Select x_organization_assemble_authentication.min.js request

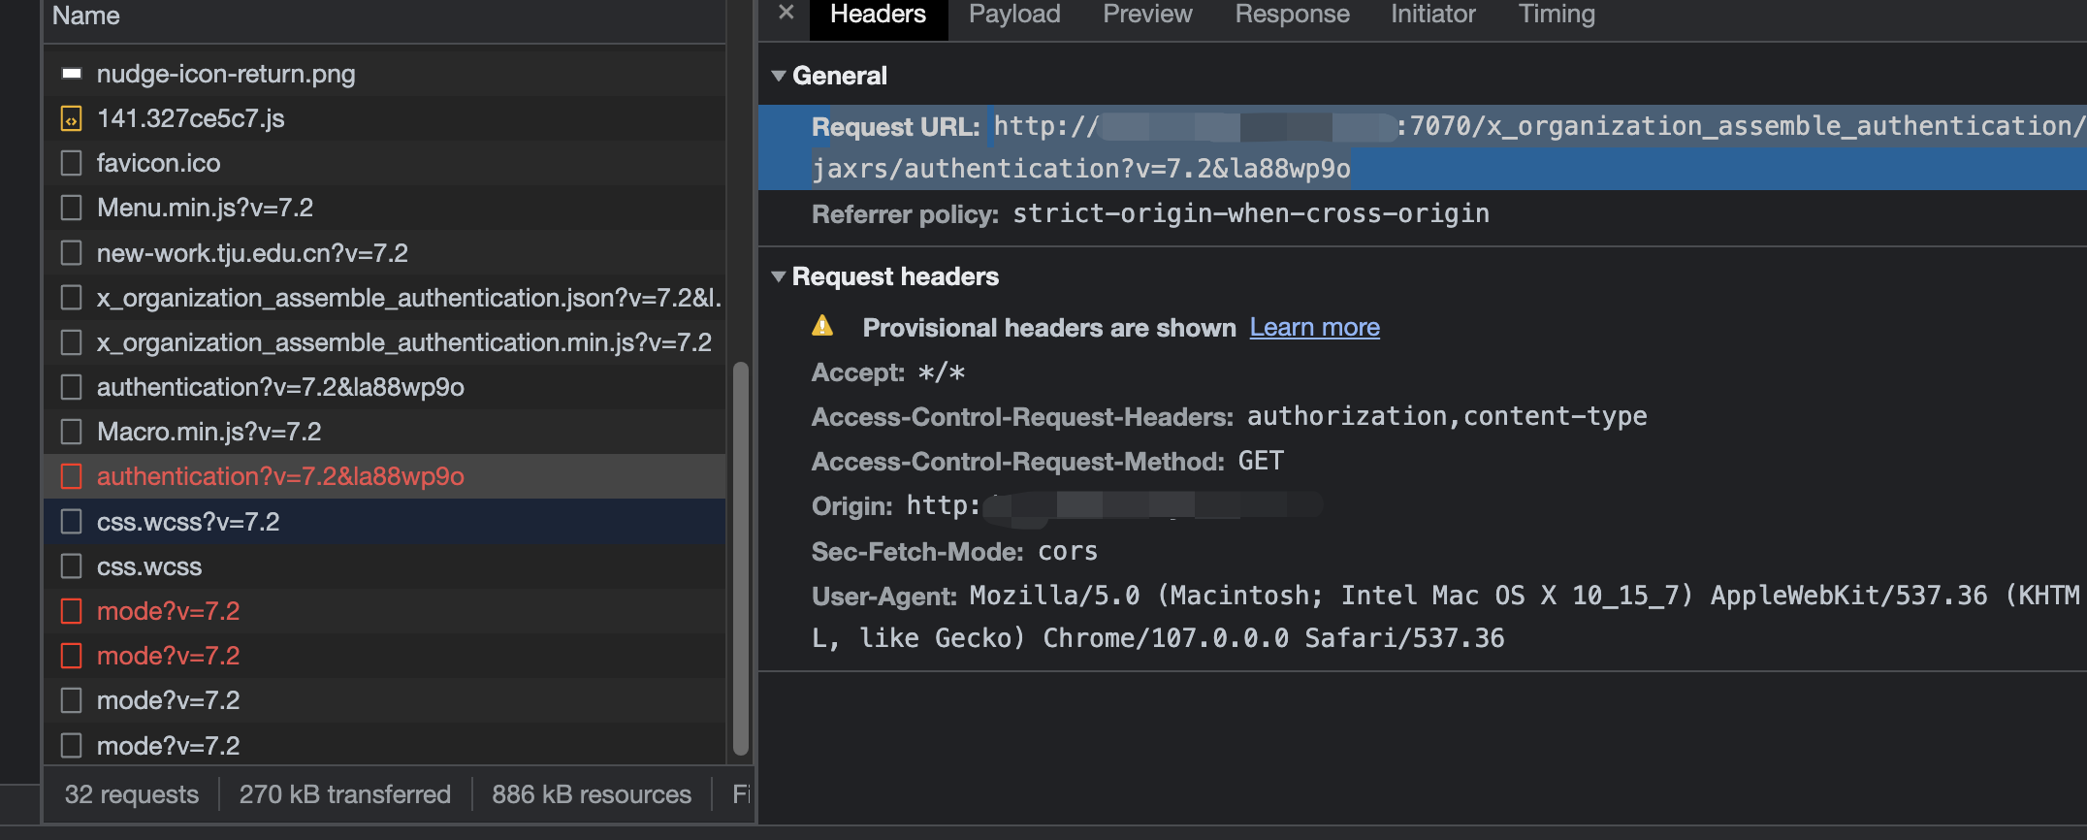pos(403,342)
